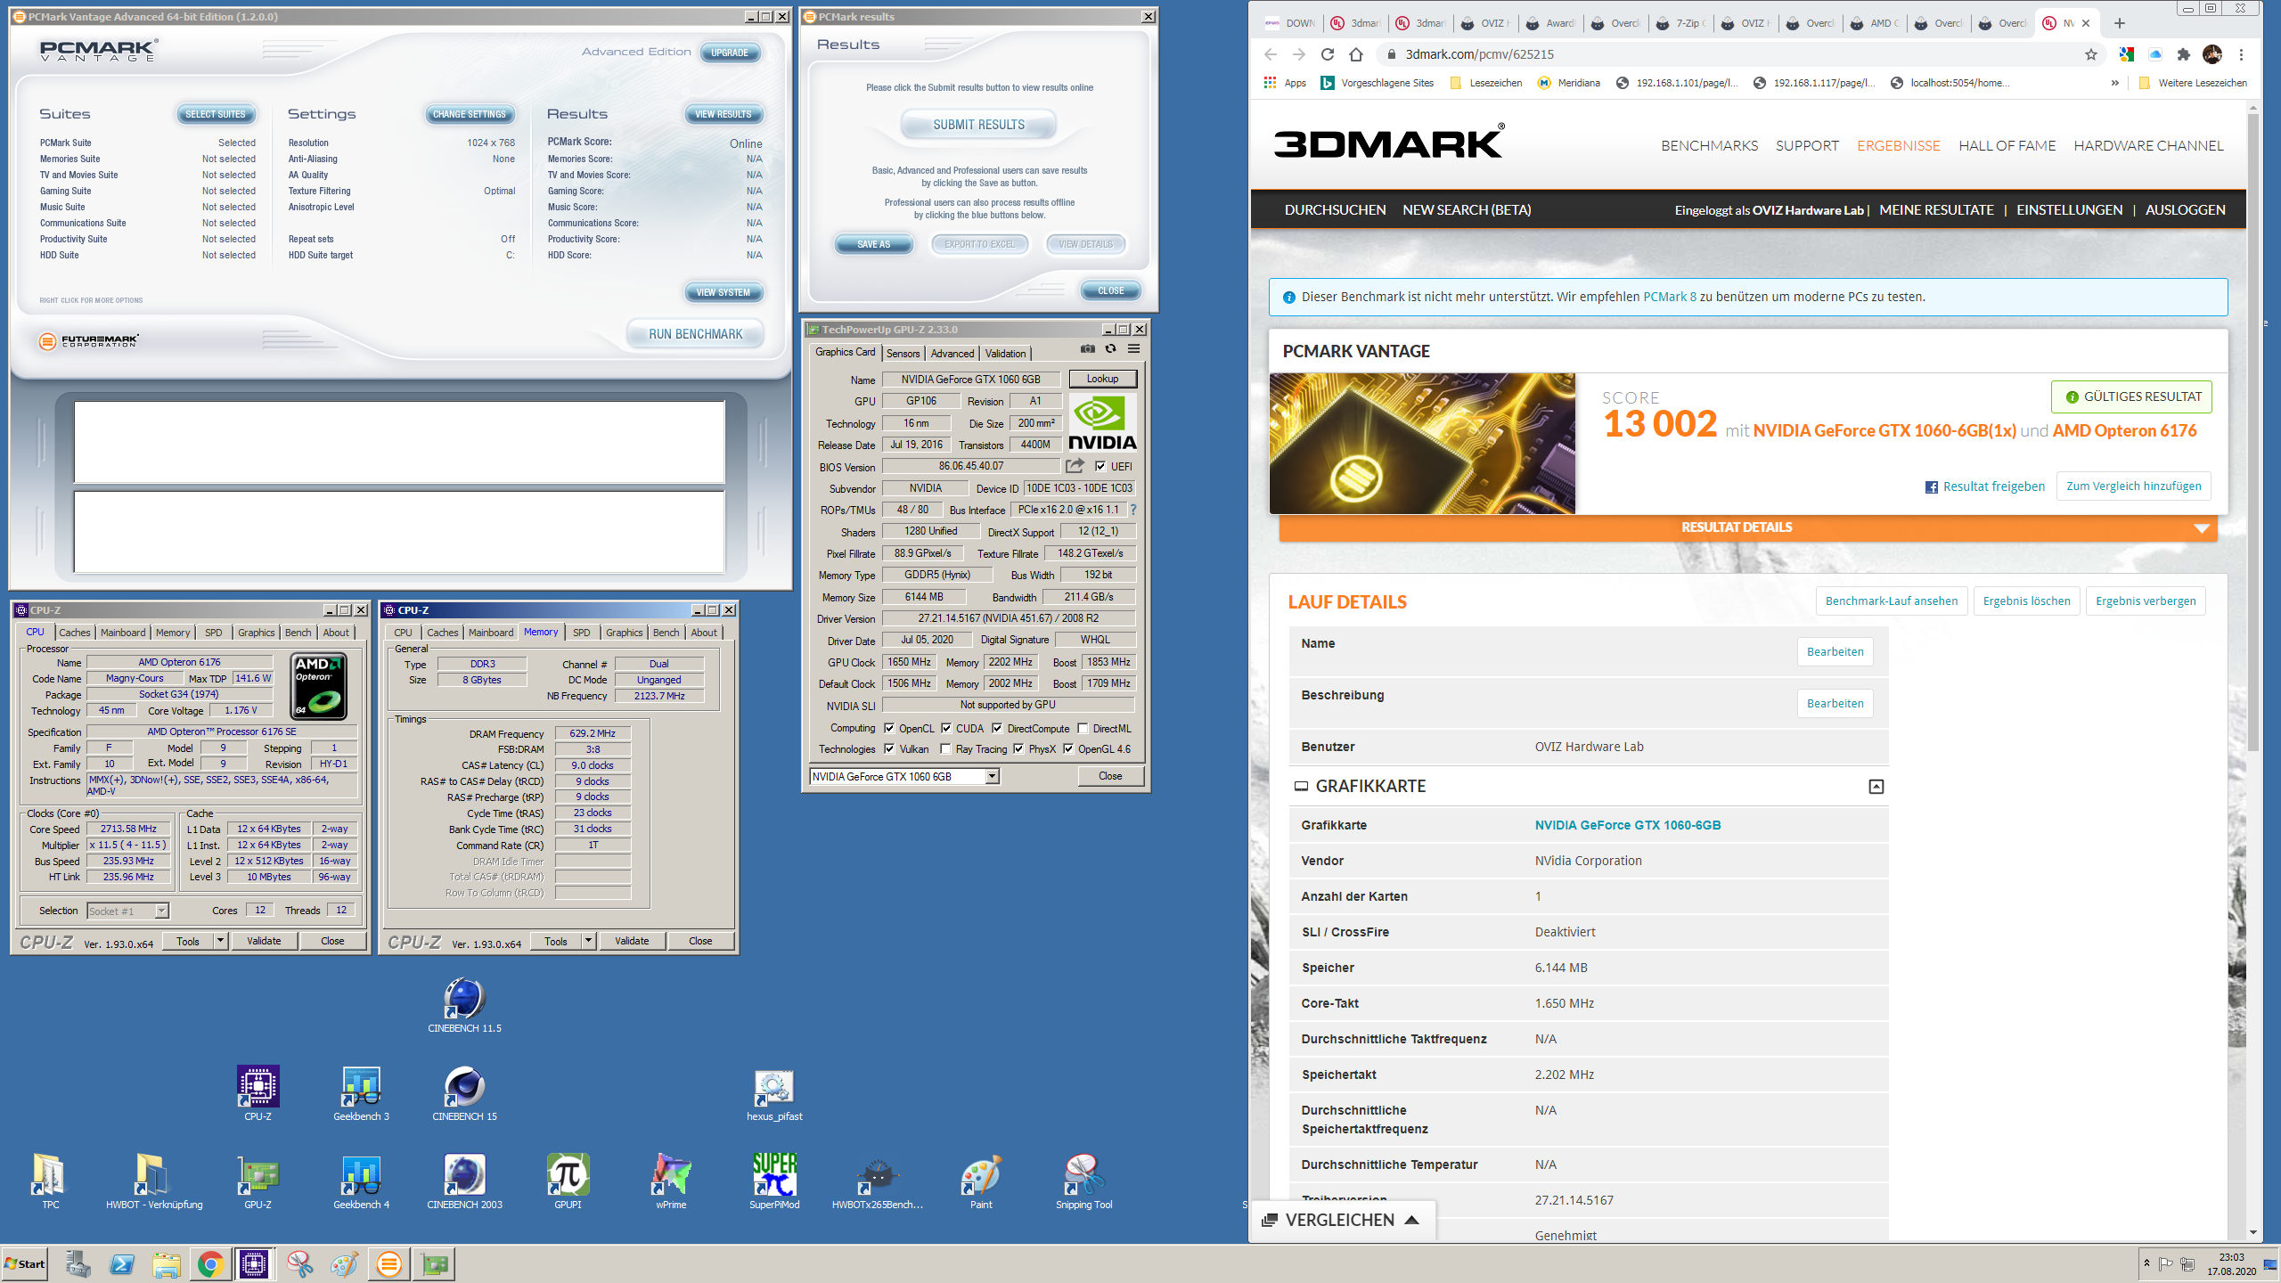Switch to Advanced tab in GPU-Z
2281x1283 pixels.
pyautogui.click(x=952, y=354)
